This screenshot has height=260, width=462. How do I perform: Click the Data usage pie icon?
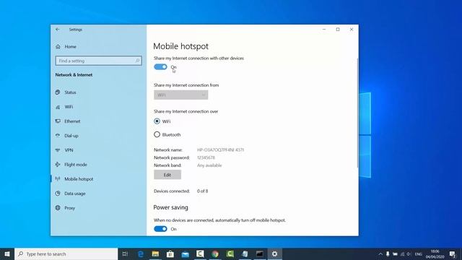[x=58, y=194]
